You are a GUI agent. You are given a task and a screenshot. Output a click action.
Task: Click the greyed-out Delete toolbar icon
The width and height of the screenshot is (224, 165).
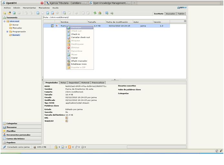[57, 13]
